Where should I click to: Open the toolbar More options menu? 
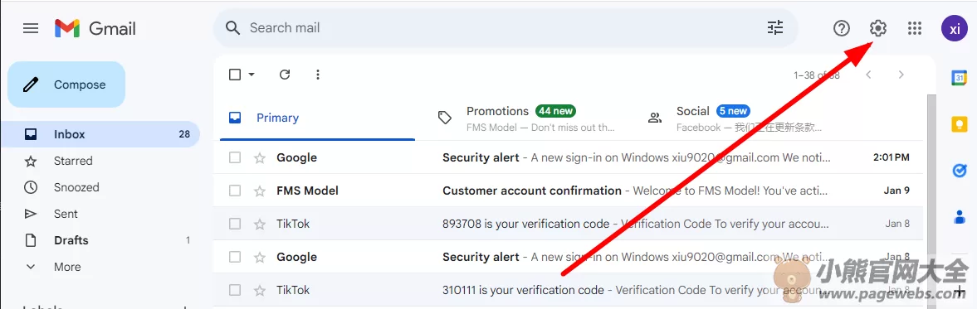(x=318, y=75)
